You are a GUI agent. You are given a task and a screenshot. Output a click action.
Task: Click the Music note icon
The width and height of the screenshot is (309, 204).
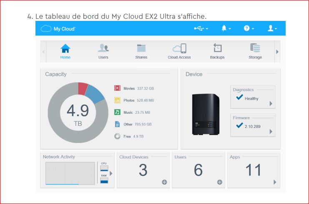pyautogui.click(x=117, y=112)
